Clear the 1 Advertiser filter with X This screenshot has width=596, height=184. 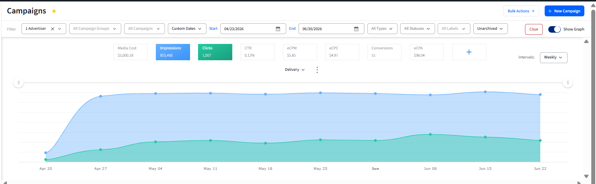point(52,29)
